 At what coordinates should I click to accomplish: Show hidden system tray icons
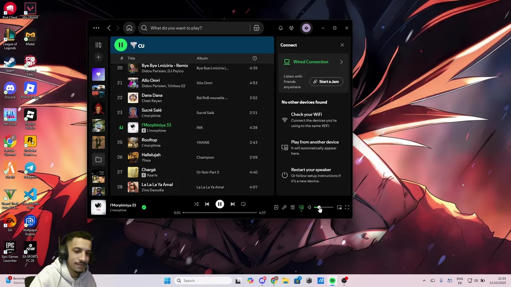[x=424, y=281]
